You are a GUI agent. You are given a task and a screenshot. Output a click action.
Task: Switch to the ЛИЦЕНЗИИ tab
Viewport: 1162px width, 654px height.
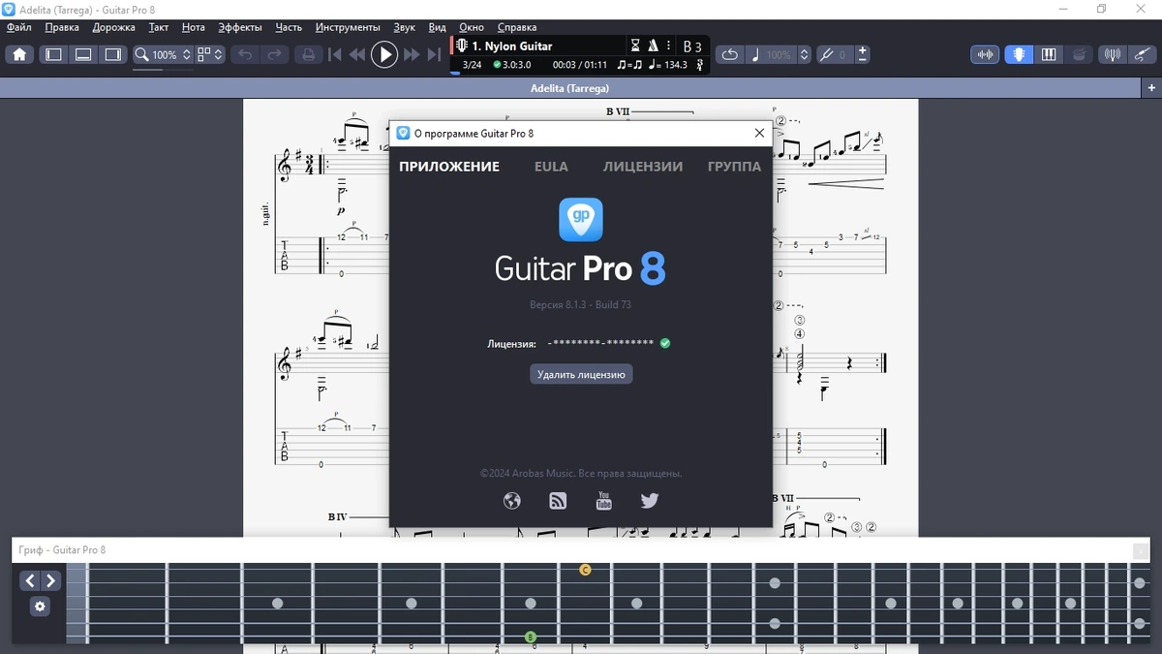[x=643, y=167]
